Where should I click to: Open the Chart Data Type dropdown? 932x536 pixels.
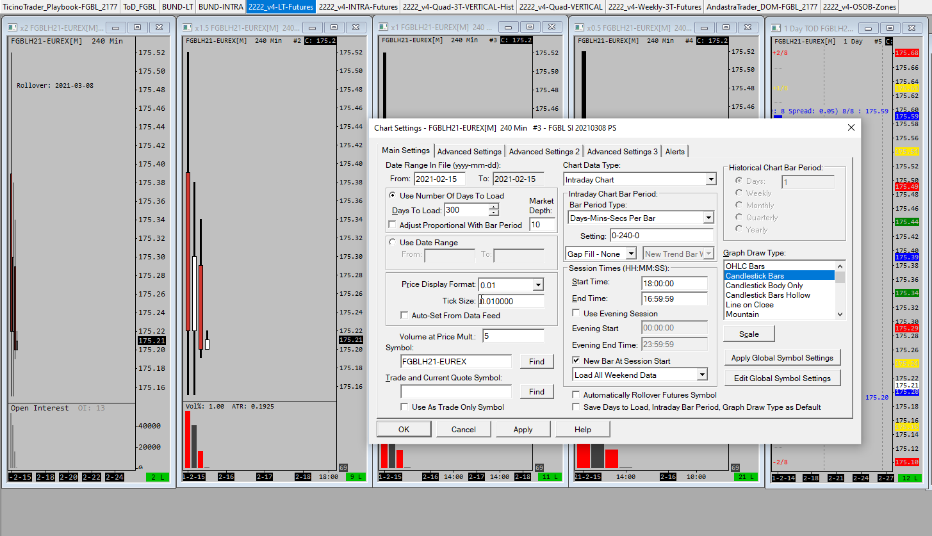(x=710, y=180)
